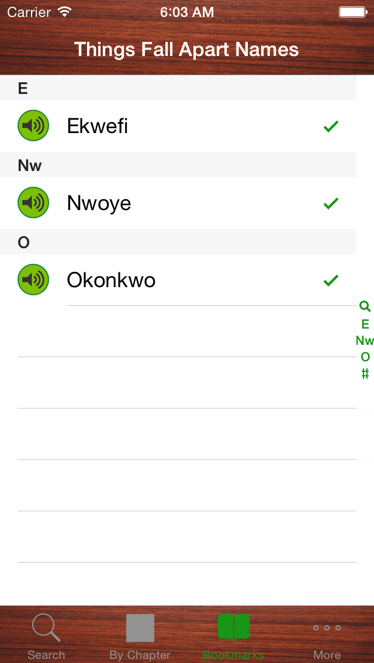Viewport: 374px width, 663px height.
Task: Jump to section Nw in index
Action: pos(365,341)
